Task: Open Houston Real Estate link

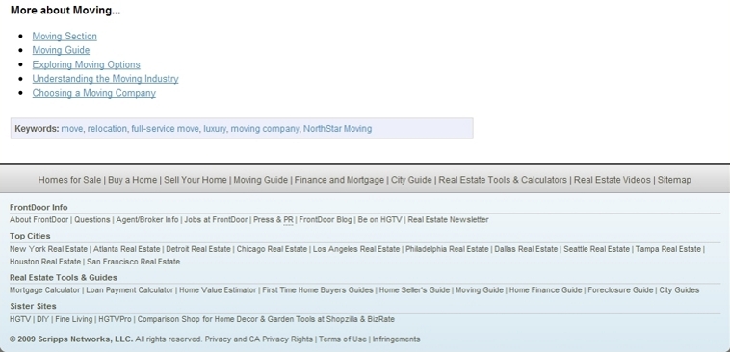Action: tap(45, 262)
